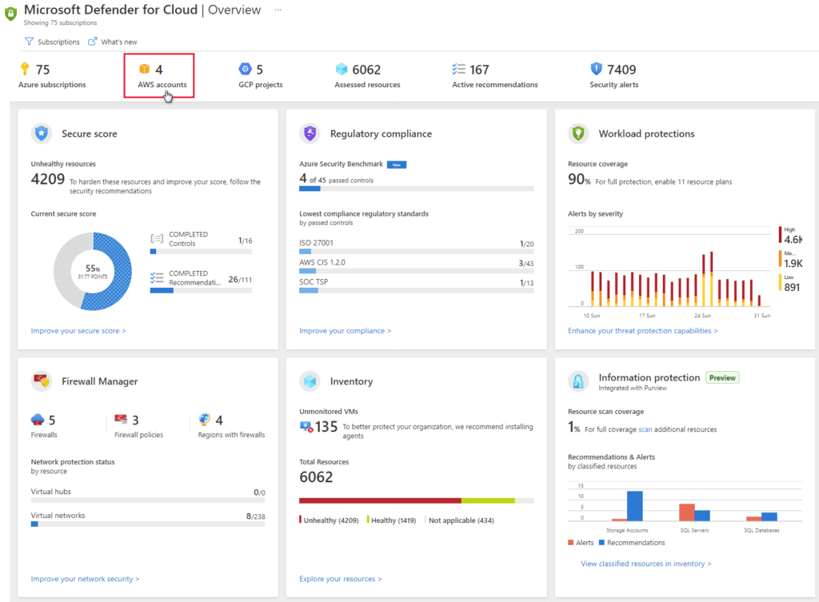Click the Healthy (1419) legend item
The image size is (819, 602).
click(392, 520)
